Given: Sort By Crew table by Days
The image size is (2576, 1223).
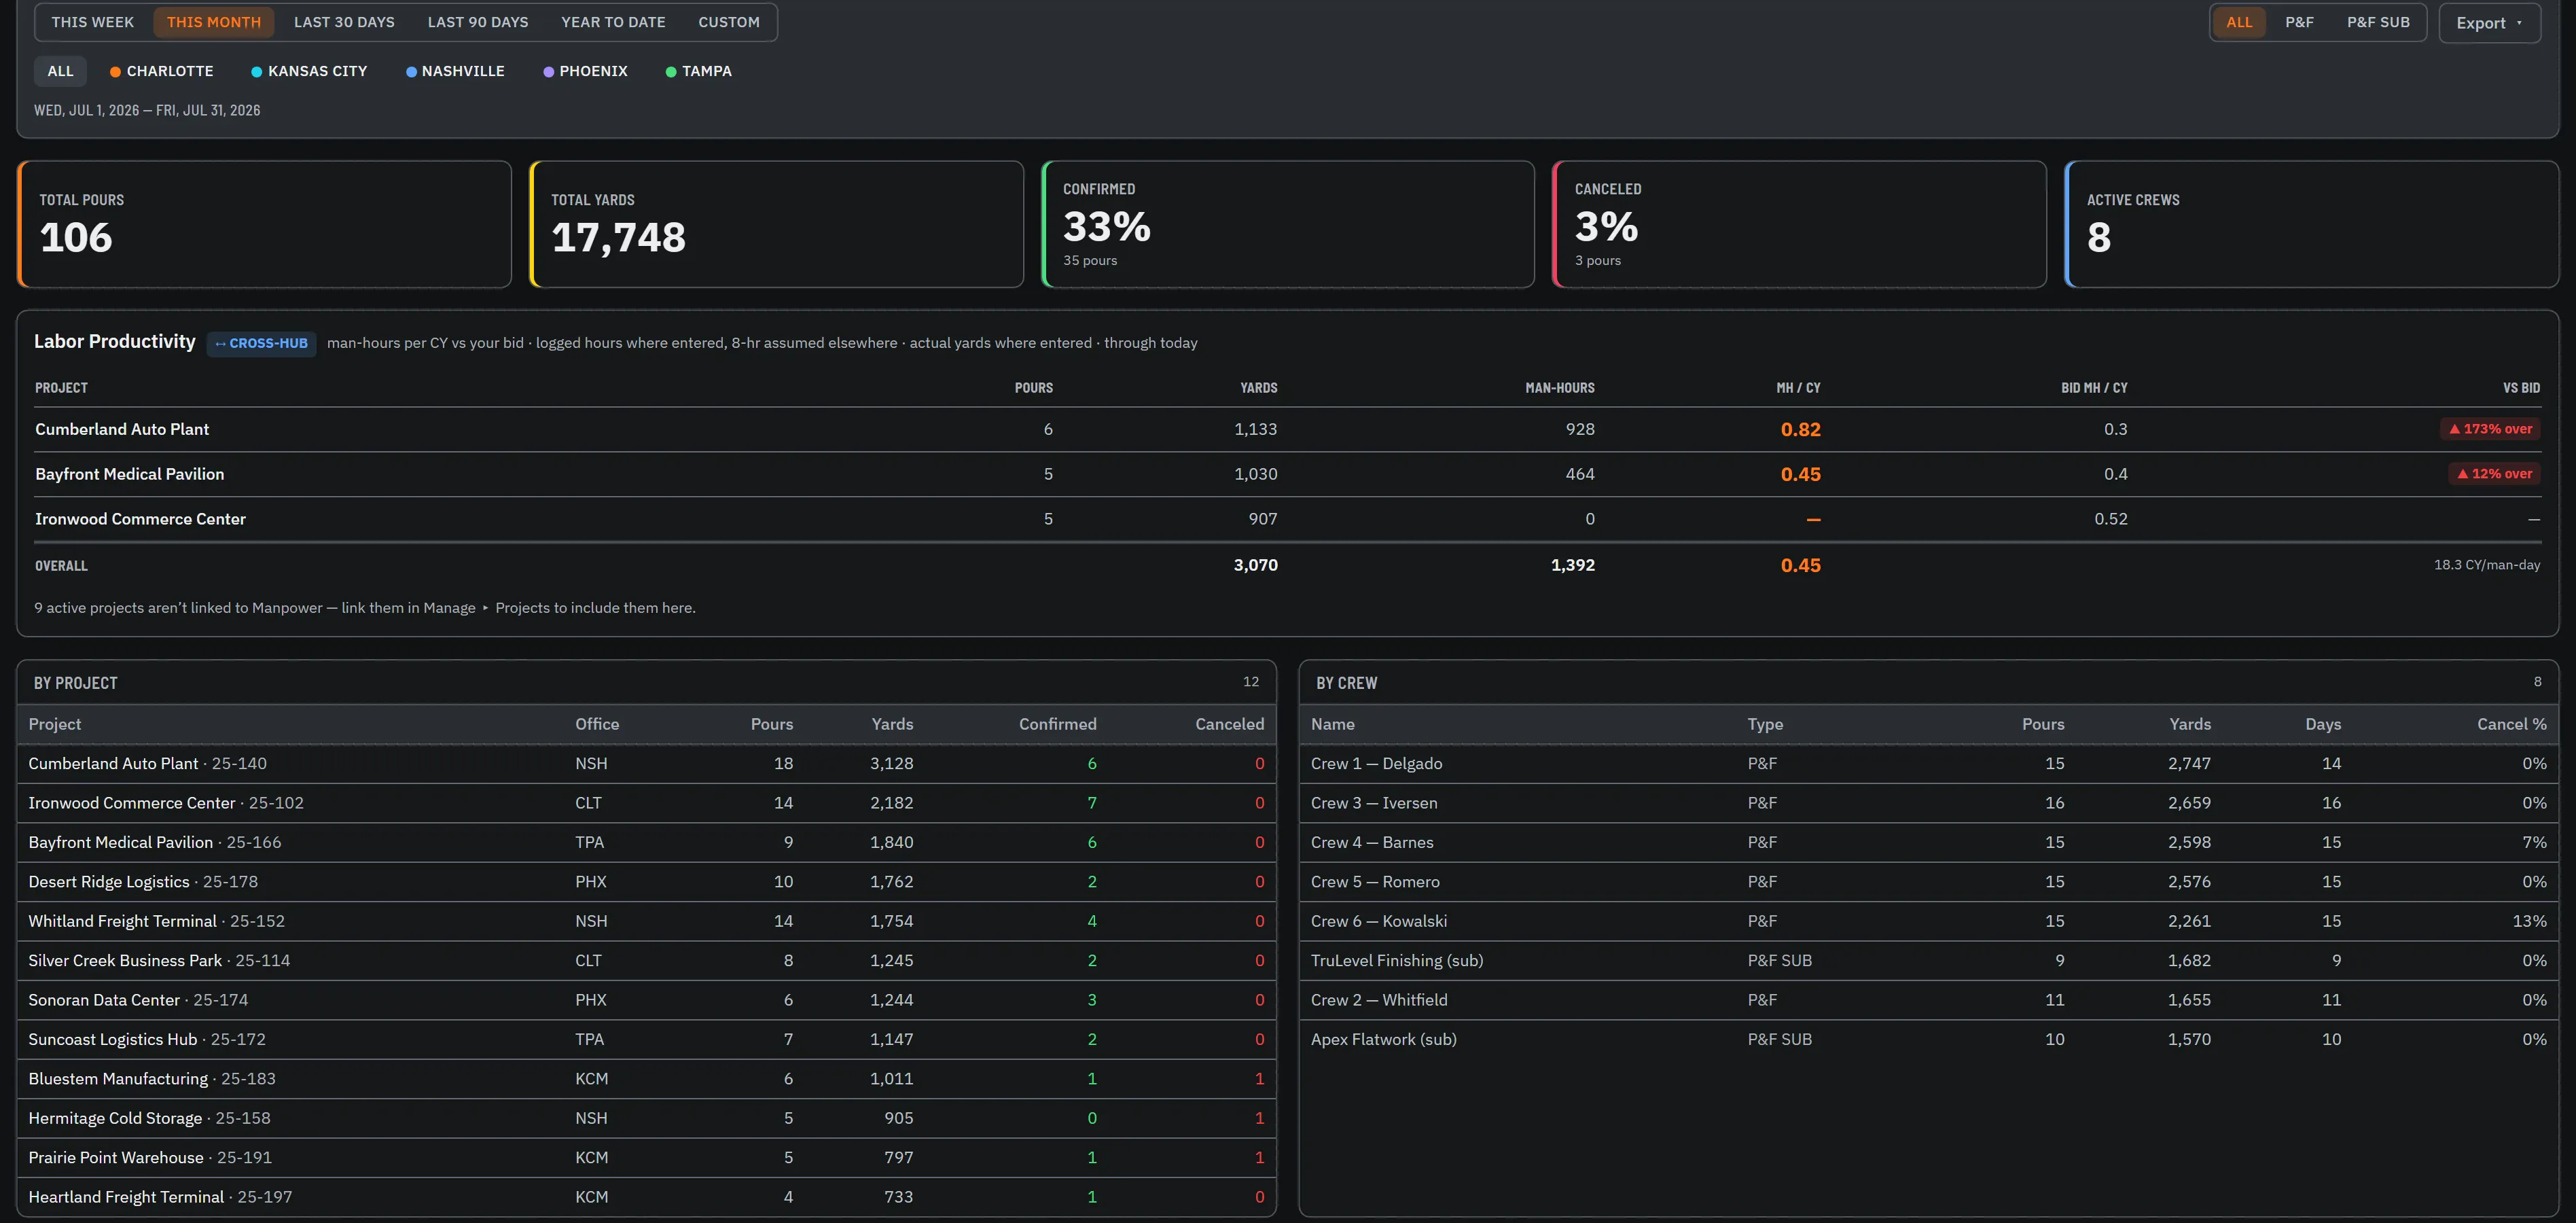Looking at the screenshot, I should (x=2323, y=724).
